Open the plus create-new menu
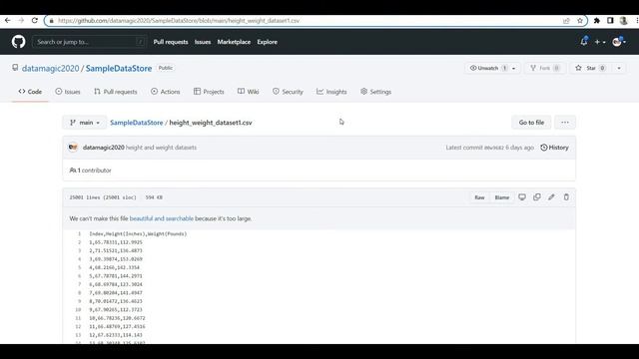 tap(599, 42)
